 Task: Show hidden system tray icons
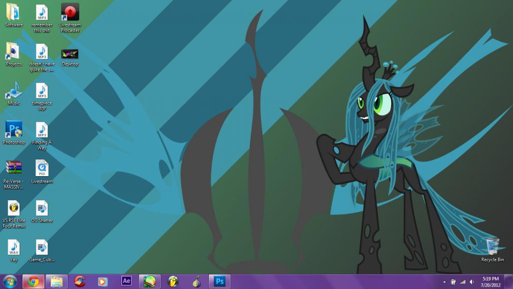coord(444,282)
